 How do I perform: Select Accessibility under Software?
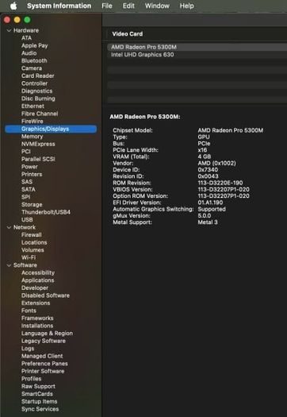pos(38,273)
